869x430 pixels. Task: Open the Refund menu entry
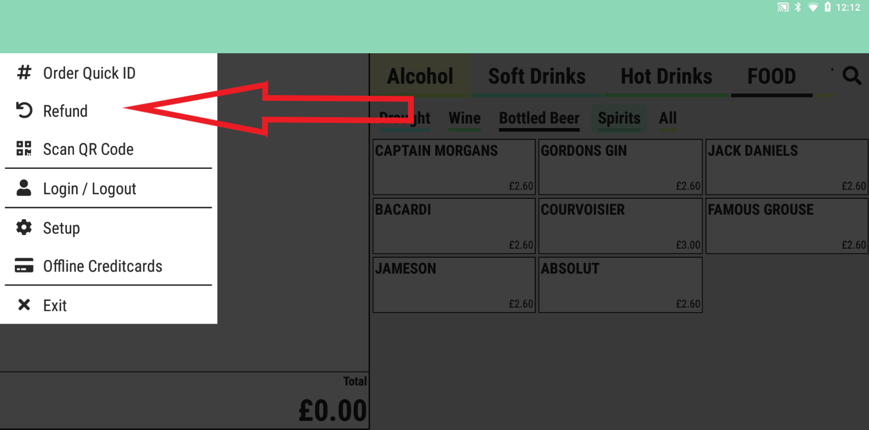tap(65, 111)
